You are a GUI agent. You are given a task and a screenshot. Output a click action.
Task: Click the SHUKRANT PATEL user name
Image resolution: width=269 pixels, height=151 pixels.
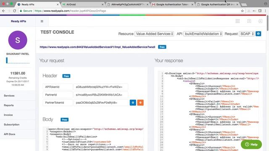tap(18, 54)
